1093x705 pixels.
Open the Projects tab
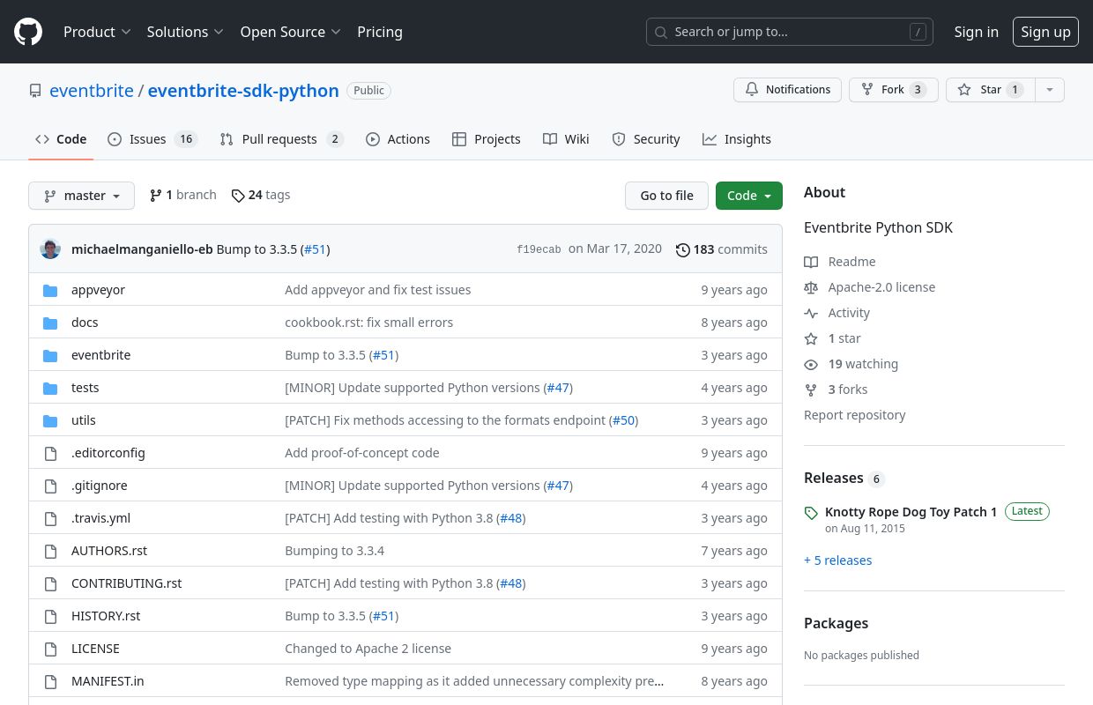pos(487,139)
